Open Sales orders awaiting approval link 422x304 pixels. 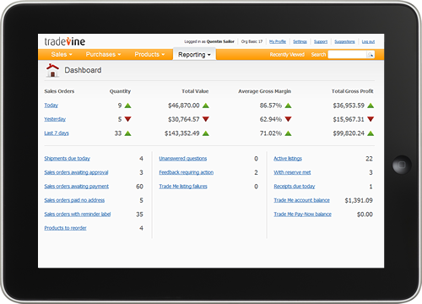click(x=76, y=172)
